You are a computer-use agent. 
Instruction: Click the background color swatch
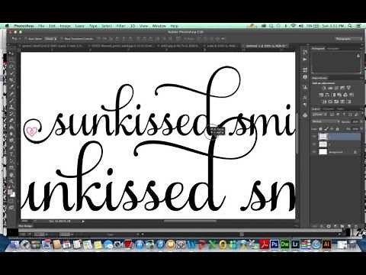pyautogui.click(x=13, y=195)
